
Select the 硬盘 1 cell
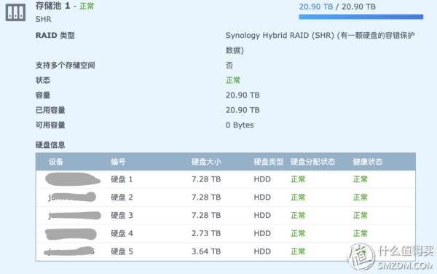[x=122, y=179]
